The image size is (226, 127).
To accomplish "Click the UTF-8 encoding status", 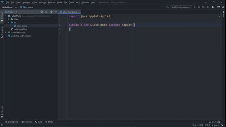I will [x=208, y=125].
